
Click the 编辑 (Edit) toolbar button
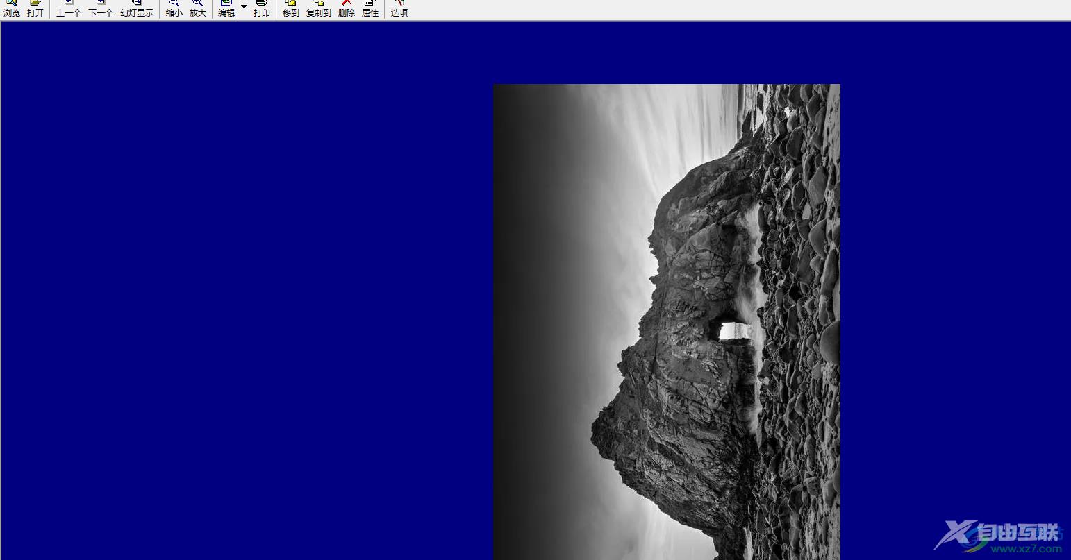coord(226,9)
